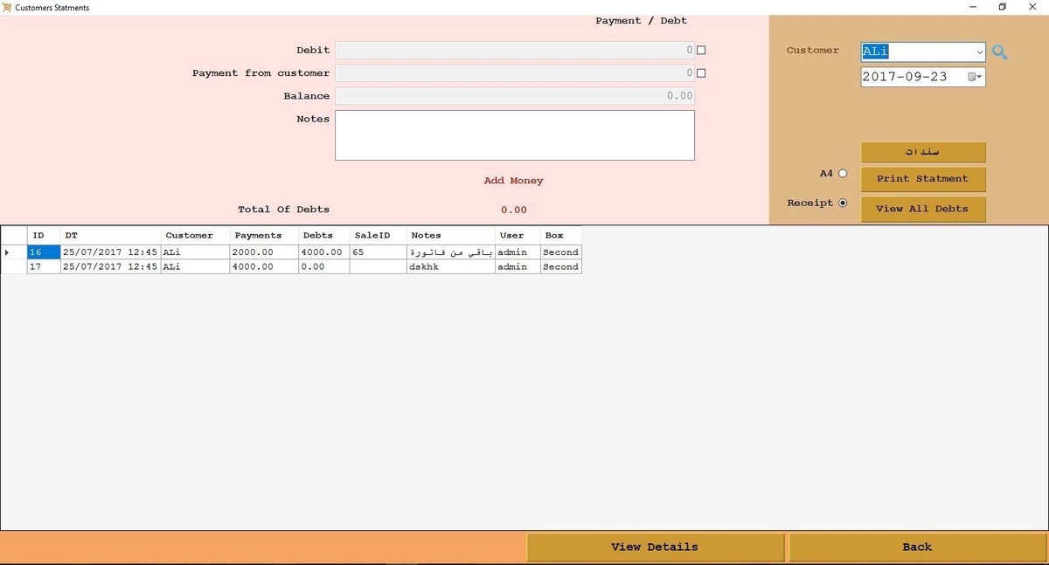Enable the Debit checkbox
The image size is (1049, 565).
[x=701, y=51]
